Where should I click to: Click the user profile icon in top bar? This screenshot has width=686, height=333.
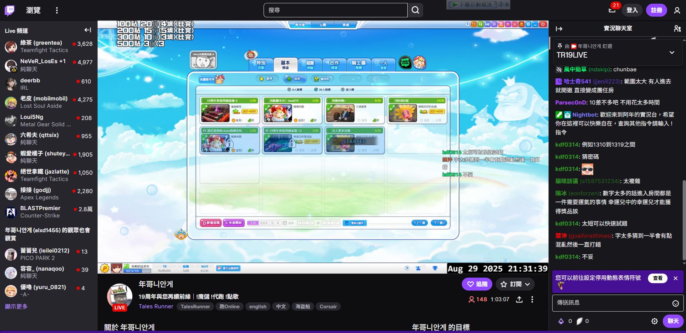click(677, 10)
